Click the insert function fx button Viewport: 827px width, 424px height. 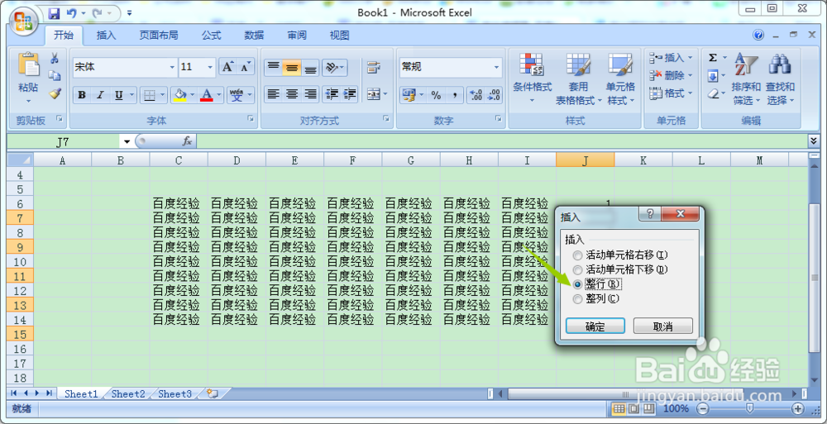187,141
